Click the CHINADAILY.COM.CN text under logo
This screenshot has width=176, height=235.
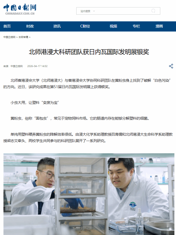click(20, 14)
